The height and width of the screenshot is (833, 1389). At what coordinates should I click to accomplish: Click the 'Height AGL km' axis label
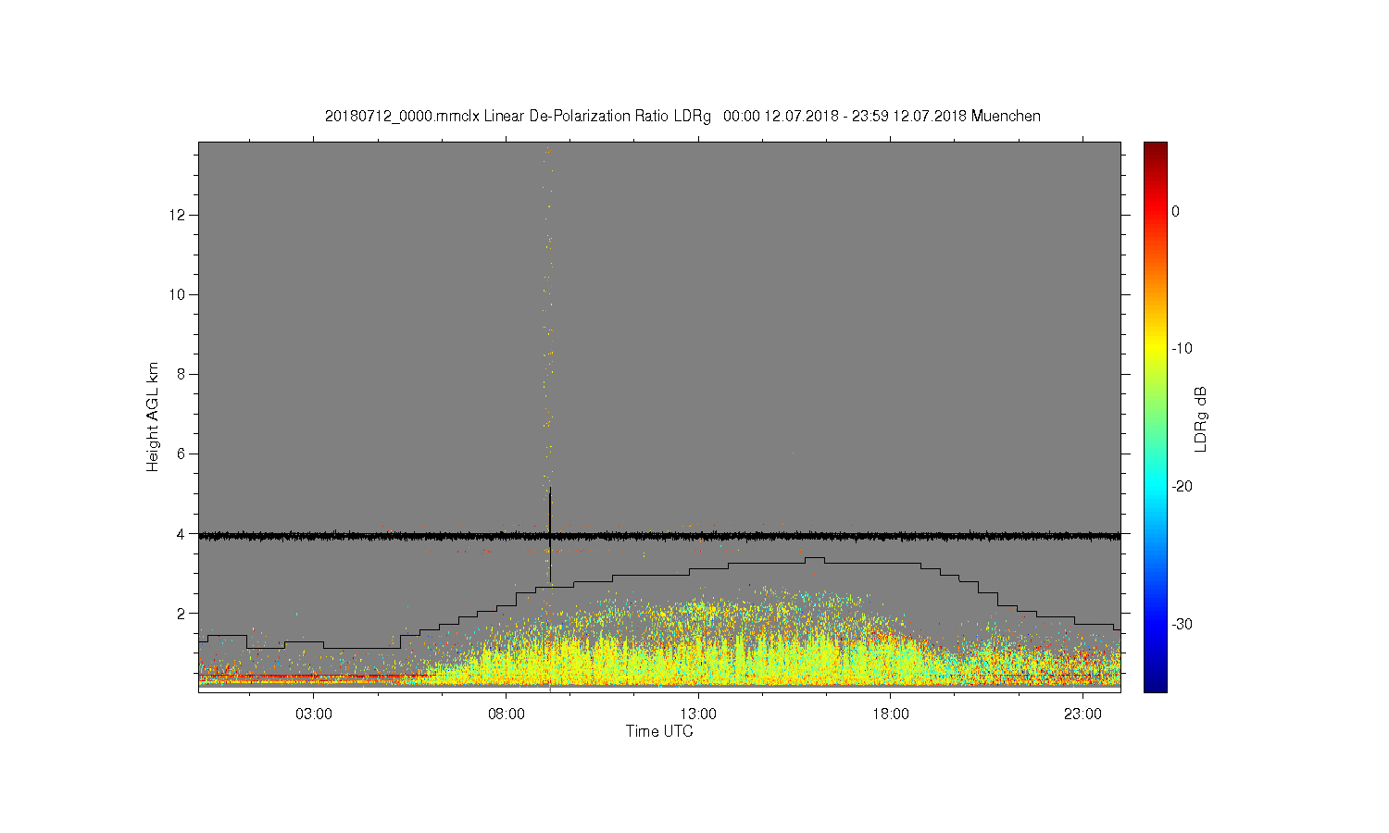pyautogui.click(x=153, y=416)
